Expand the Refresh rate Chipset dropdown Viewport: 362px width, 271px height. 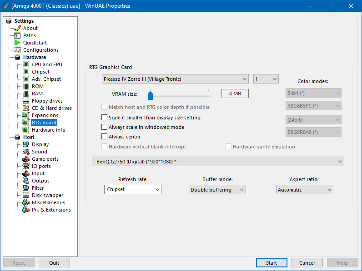(132, 190)
